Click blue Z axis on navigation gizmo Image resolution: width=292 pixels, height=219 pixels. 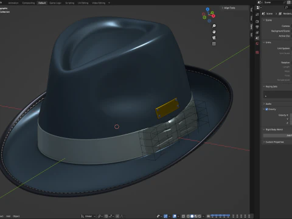pyautogui.click(x=207, y=9)
